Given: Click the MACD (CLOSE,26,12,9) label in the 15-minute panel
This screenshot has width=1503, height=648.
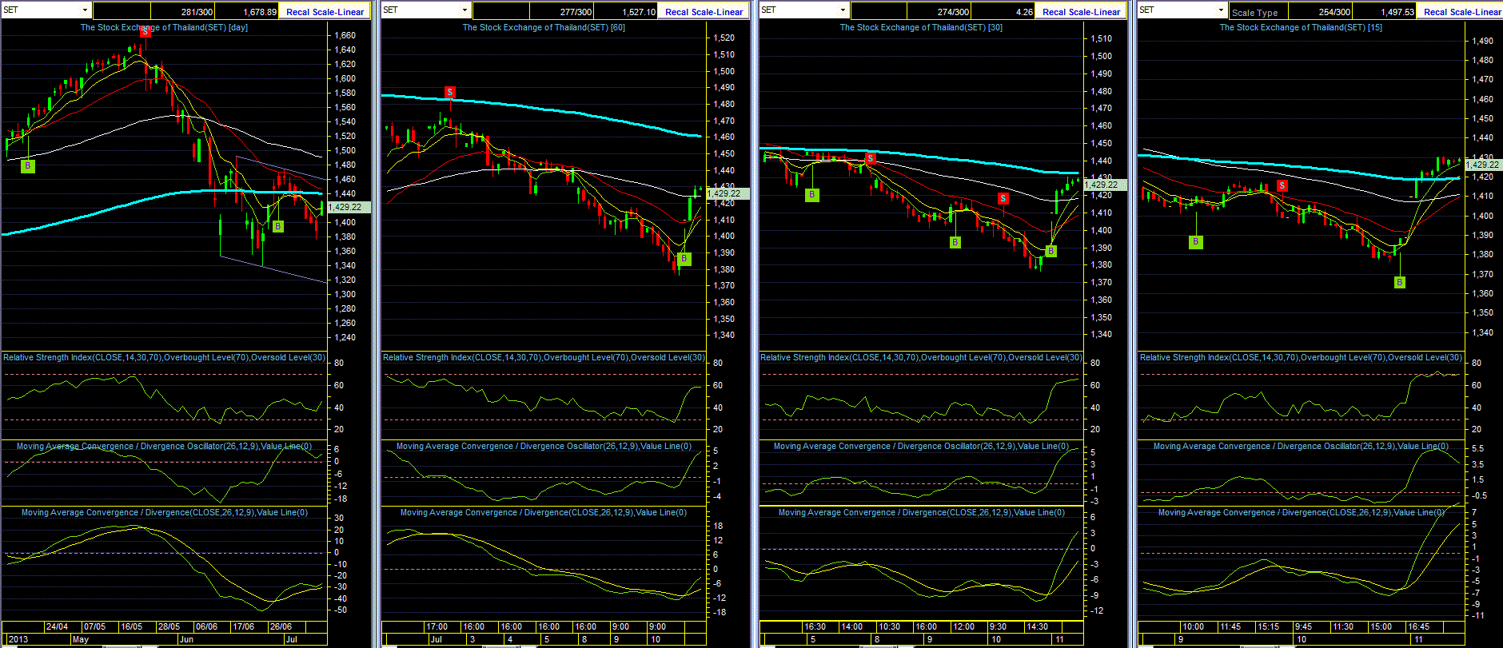Looking at the screenshot, I should 1302,512.
